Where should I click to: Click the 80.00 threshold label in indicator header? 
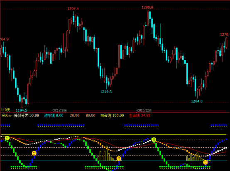[x=91, y=116]
